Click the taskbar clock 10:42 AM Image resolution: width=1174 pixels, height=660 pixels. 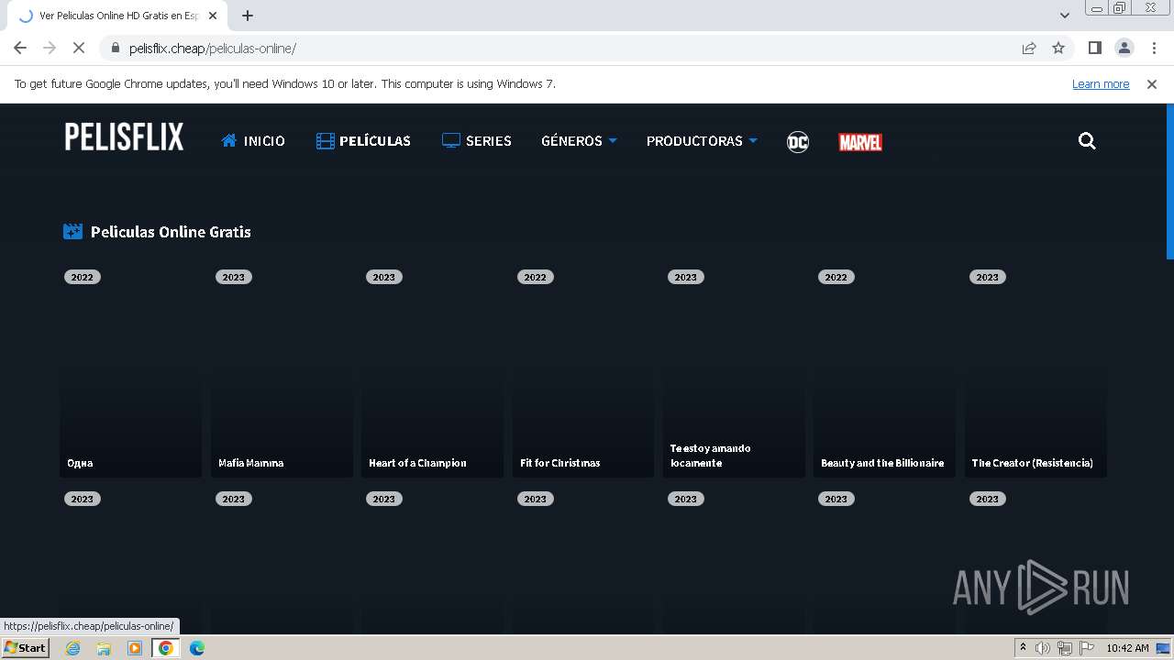point(1127,648)
